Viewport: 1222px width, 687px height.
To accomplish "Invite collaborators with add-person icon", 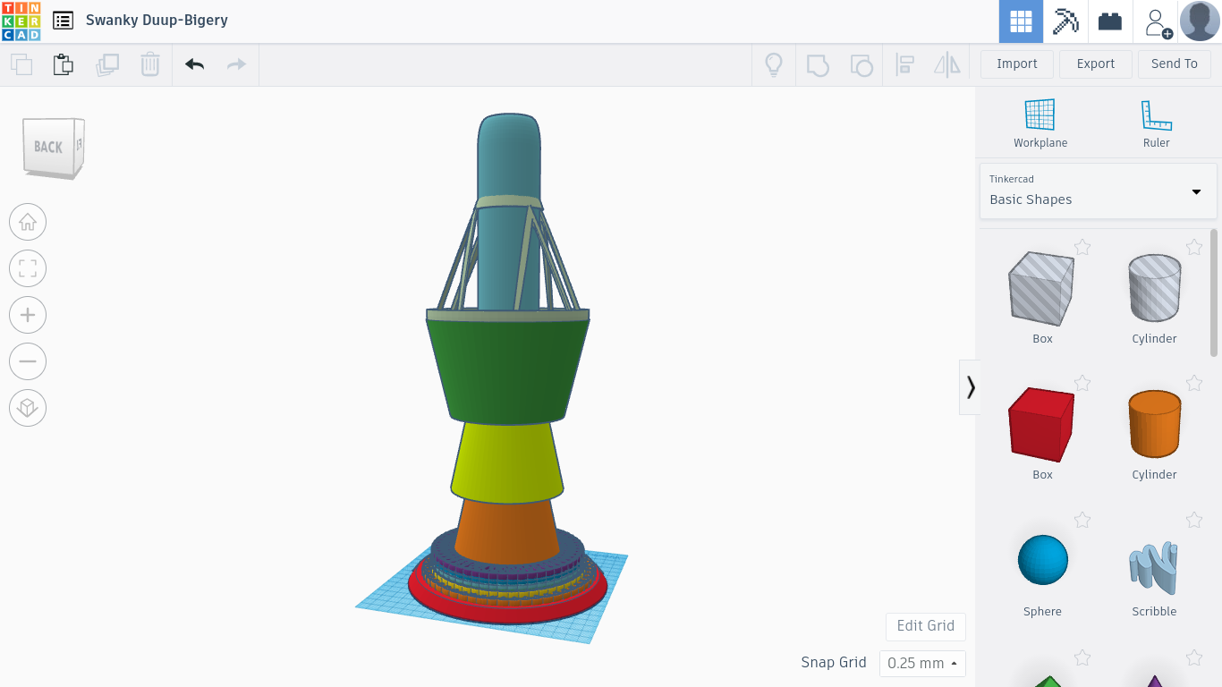I will click(x=1157, y=21).
